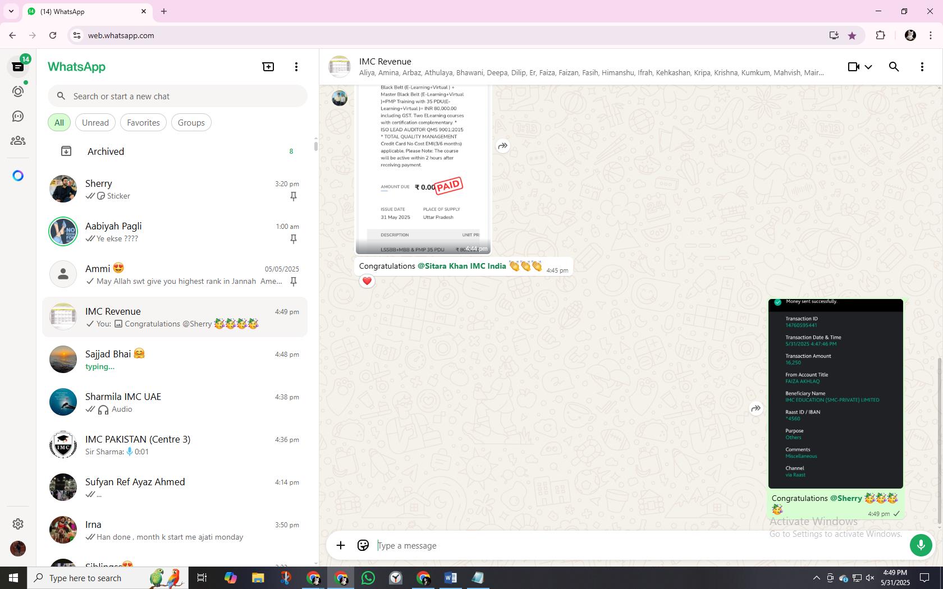Open WhatsApp app in taskbar

click(x=368, y=578)
